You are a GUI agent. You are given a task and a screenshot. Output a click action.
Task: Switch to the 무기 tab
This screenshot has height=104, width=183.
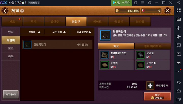[x=34, y=21]
